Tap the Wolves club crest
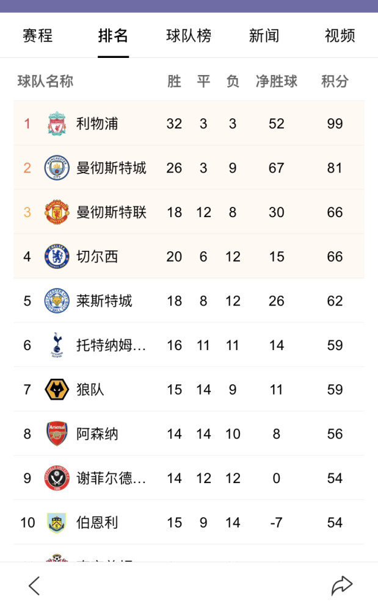The height and width of the screenshot is (610, 378). click(x=57, y=389)
